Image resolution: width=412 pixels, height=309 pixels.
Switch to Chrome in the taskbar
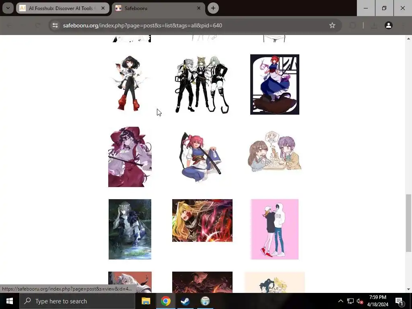pos(165,301)
